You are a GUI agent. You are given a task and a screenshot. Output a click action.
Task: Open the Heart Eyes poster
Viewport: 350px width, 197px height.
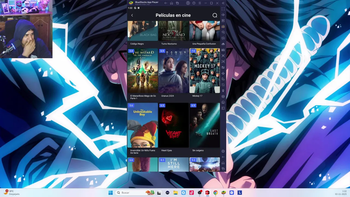tap(174, 125)
